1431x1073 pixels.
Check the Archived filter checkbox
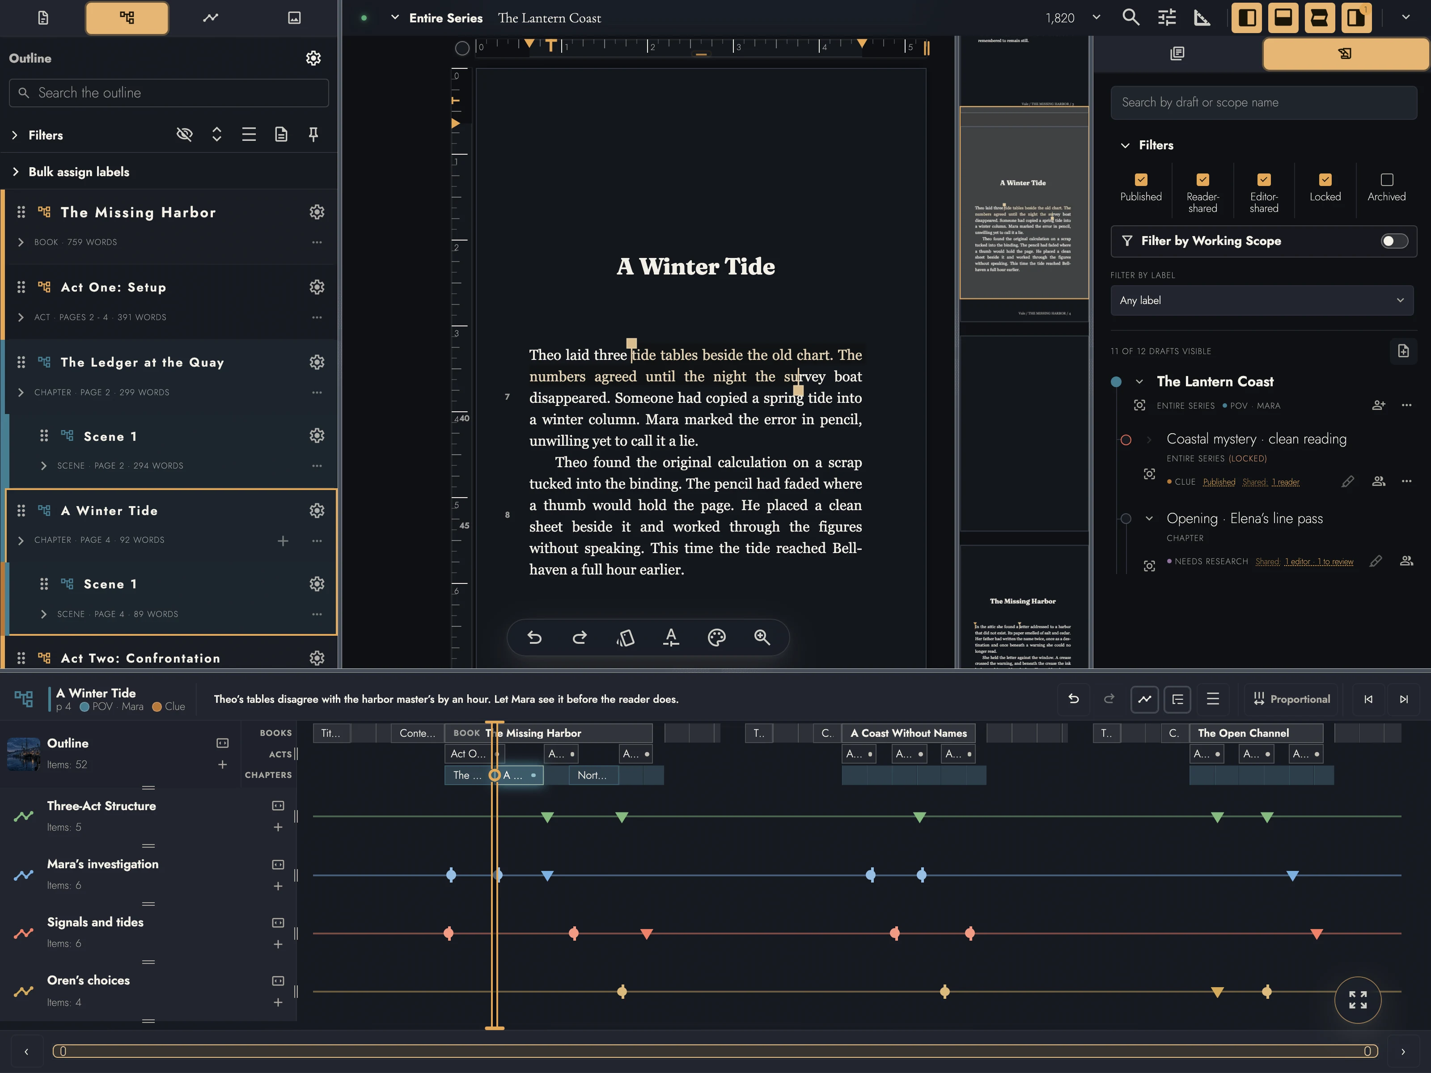1386,180
